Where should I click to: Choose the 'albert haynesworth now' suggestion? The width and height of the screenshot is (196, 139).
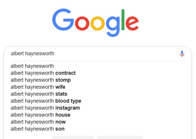tap(38, 122)
